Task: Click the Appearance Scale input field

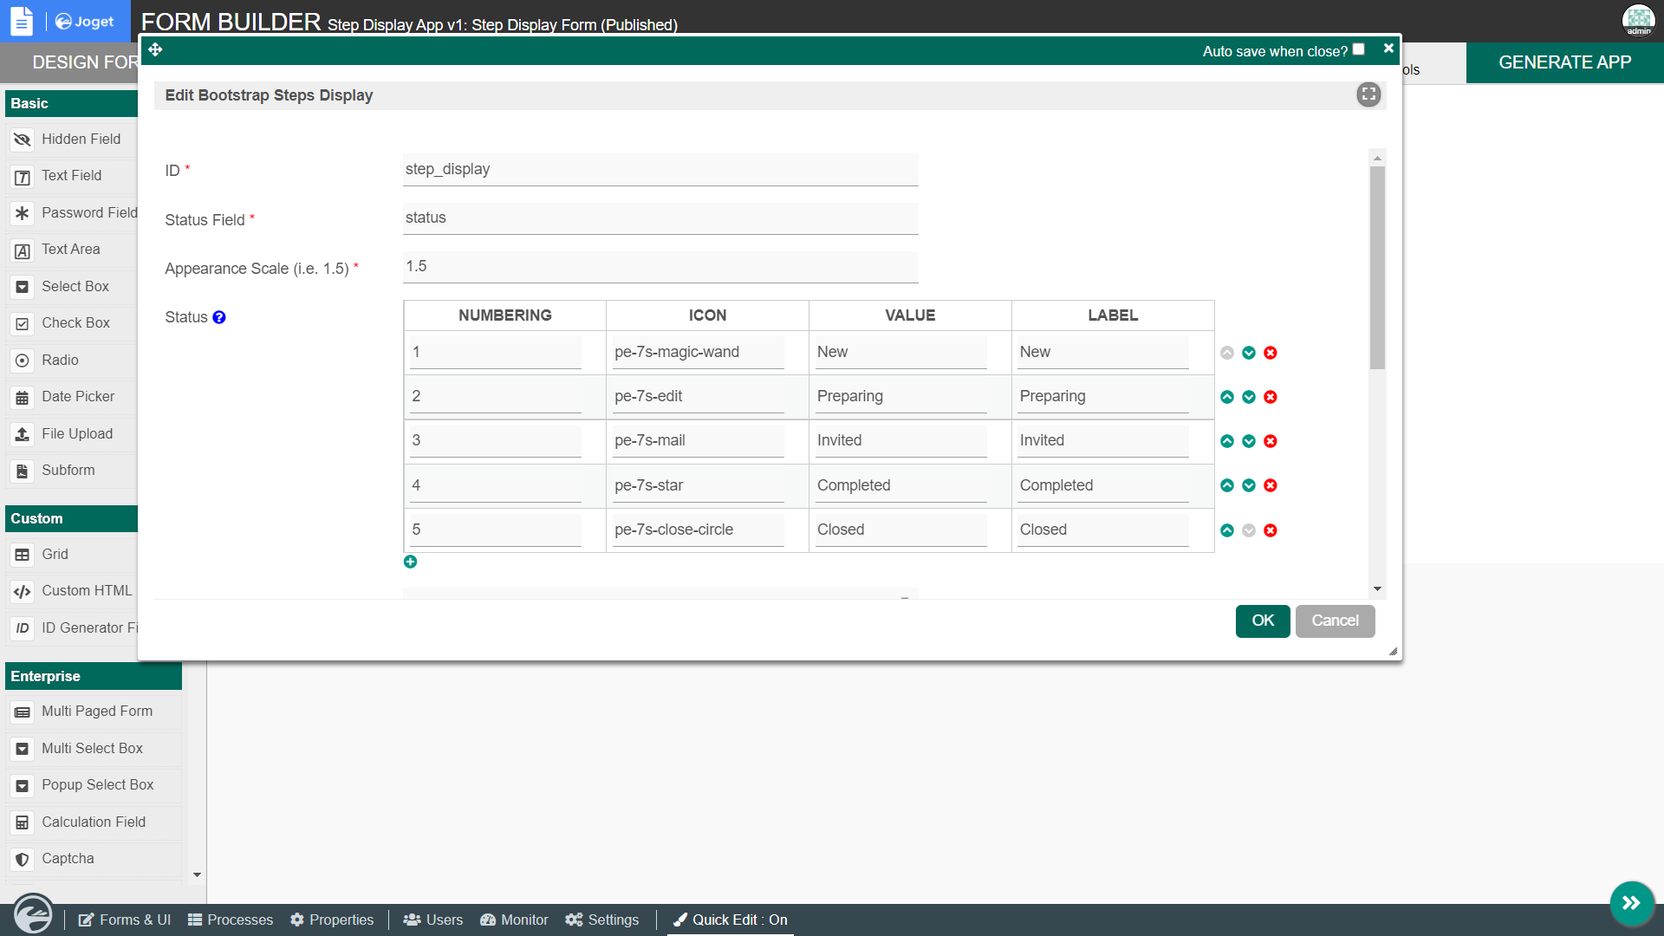Action: (660, 266)
